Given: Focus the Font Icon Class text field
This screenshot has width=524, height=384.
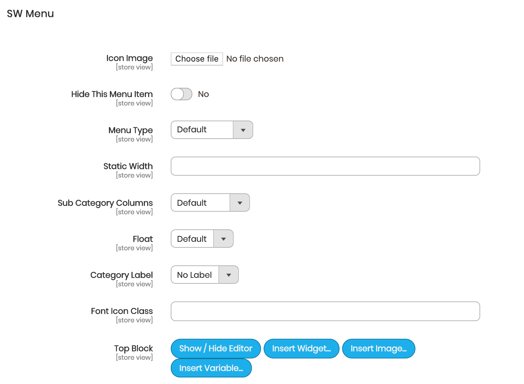Looking at the screenshot, I should pyautogui.click(x=325, y=311).
